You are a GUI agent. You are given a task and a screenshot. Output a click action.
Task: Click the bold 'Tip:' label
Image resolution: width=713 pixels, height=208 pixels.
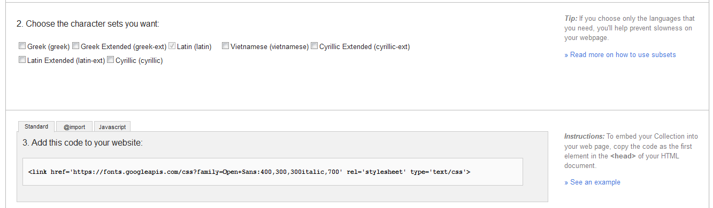click(x=571, y=19)
